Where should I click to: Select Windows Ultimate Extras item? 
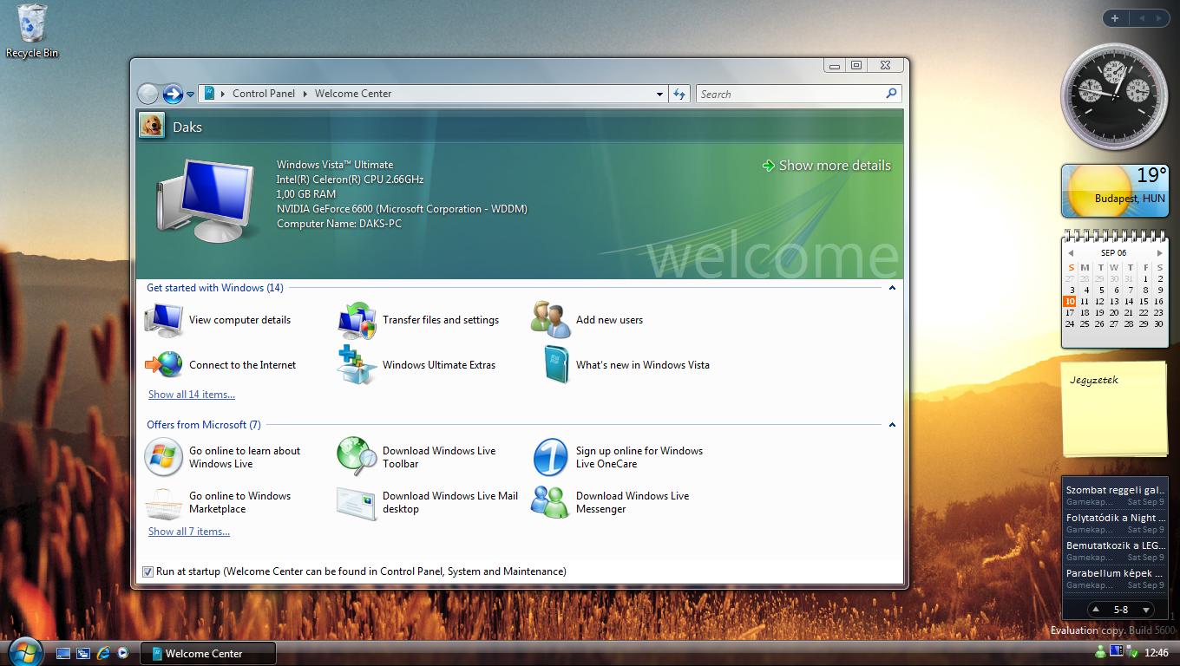(x=417, y=365)
